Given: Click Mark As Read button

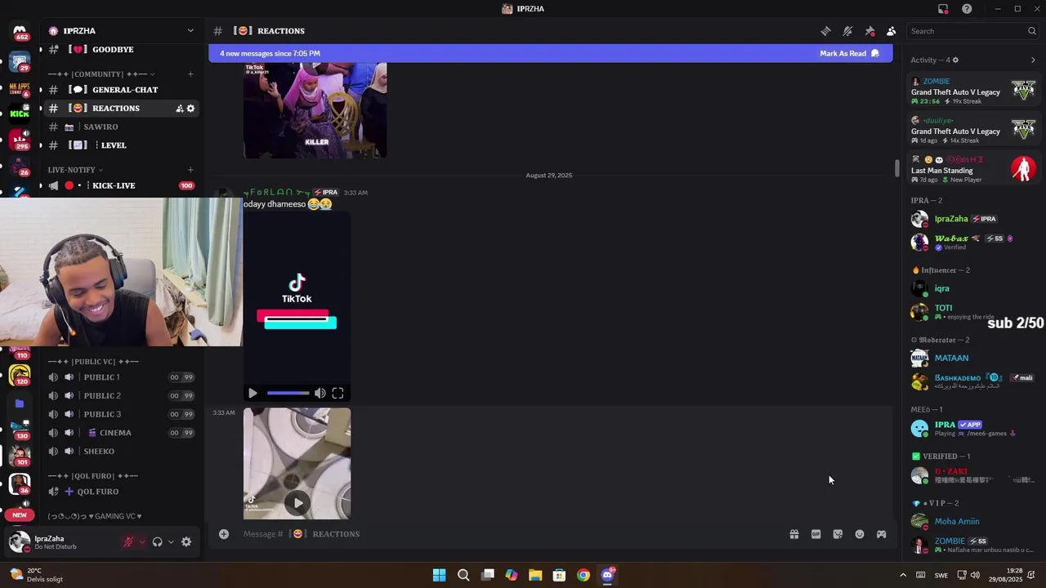Looking at the screenshot, I should point(850,53).
